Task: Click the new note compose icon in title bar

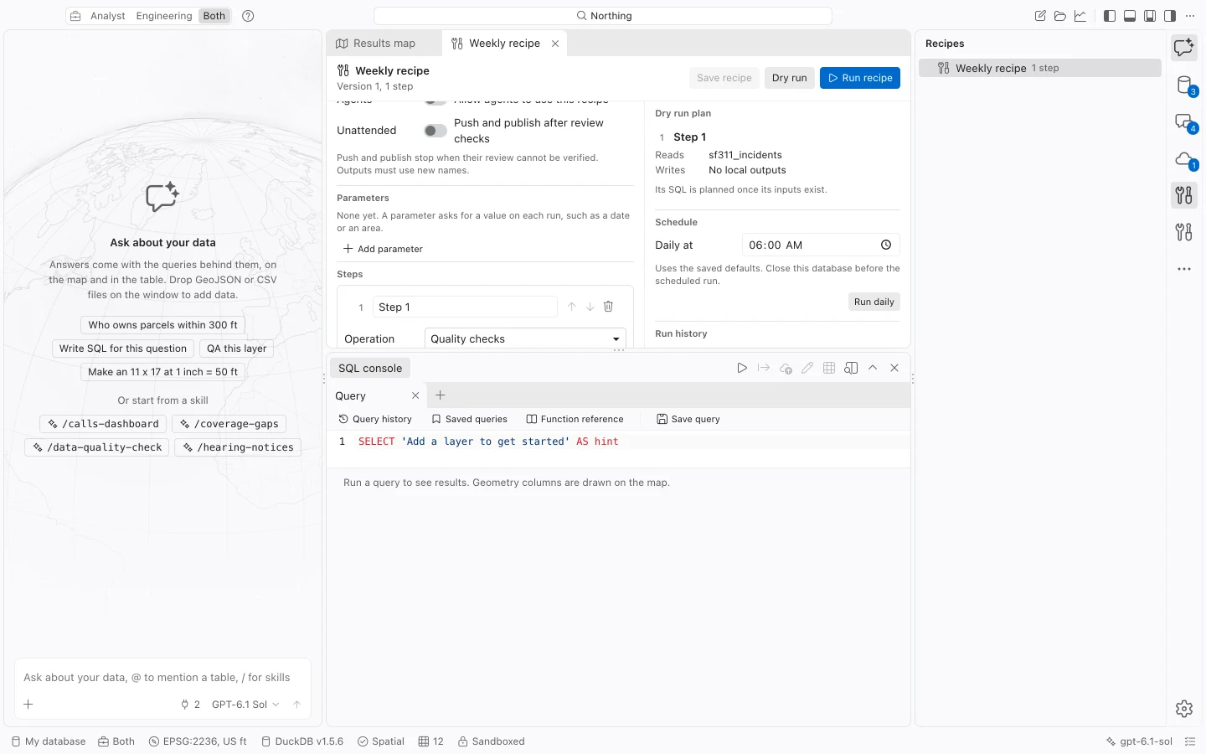Action: [1040, 16]
